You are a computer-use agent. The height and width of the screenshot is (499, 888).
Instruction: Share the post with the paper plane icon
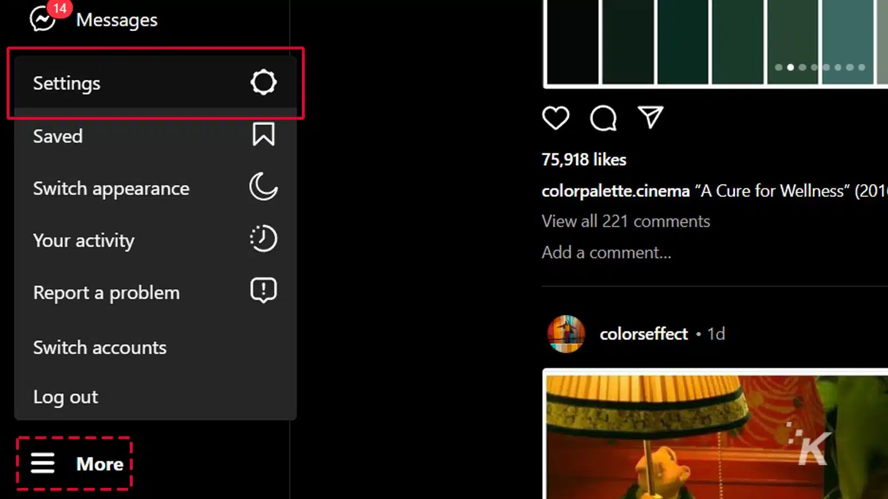[649, 117]
